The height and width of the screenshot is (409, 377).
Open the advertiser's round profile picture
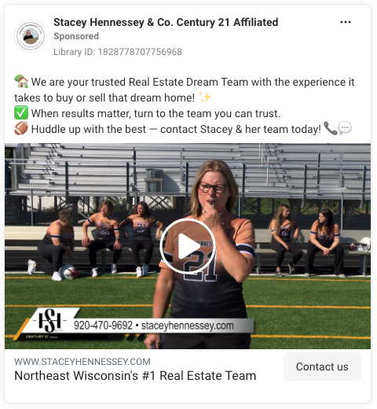click(31, 36)
